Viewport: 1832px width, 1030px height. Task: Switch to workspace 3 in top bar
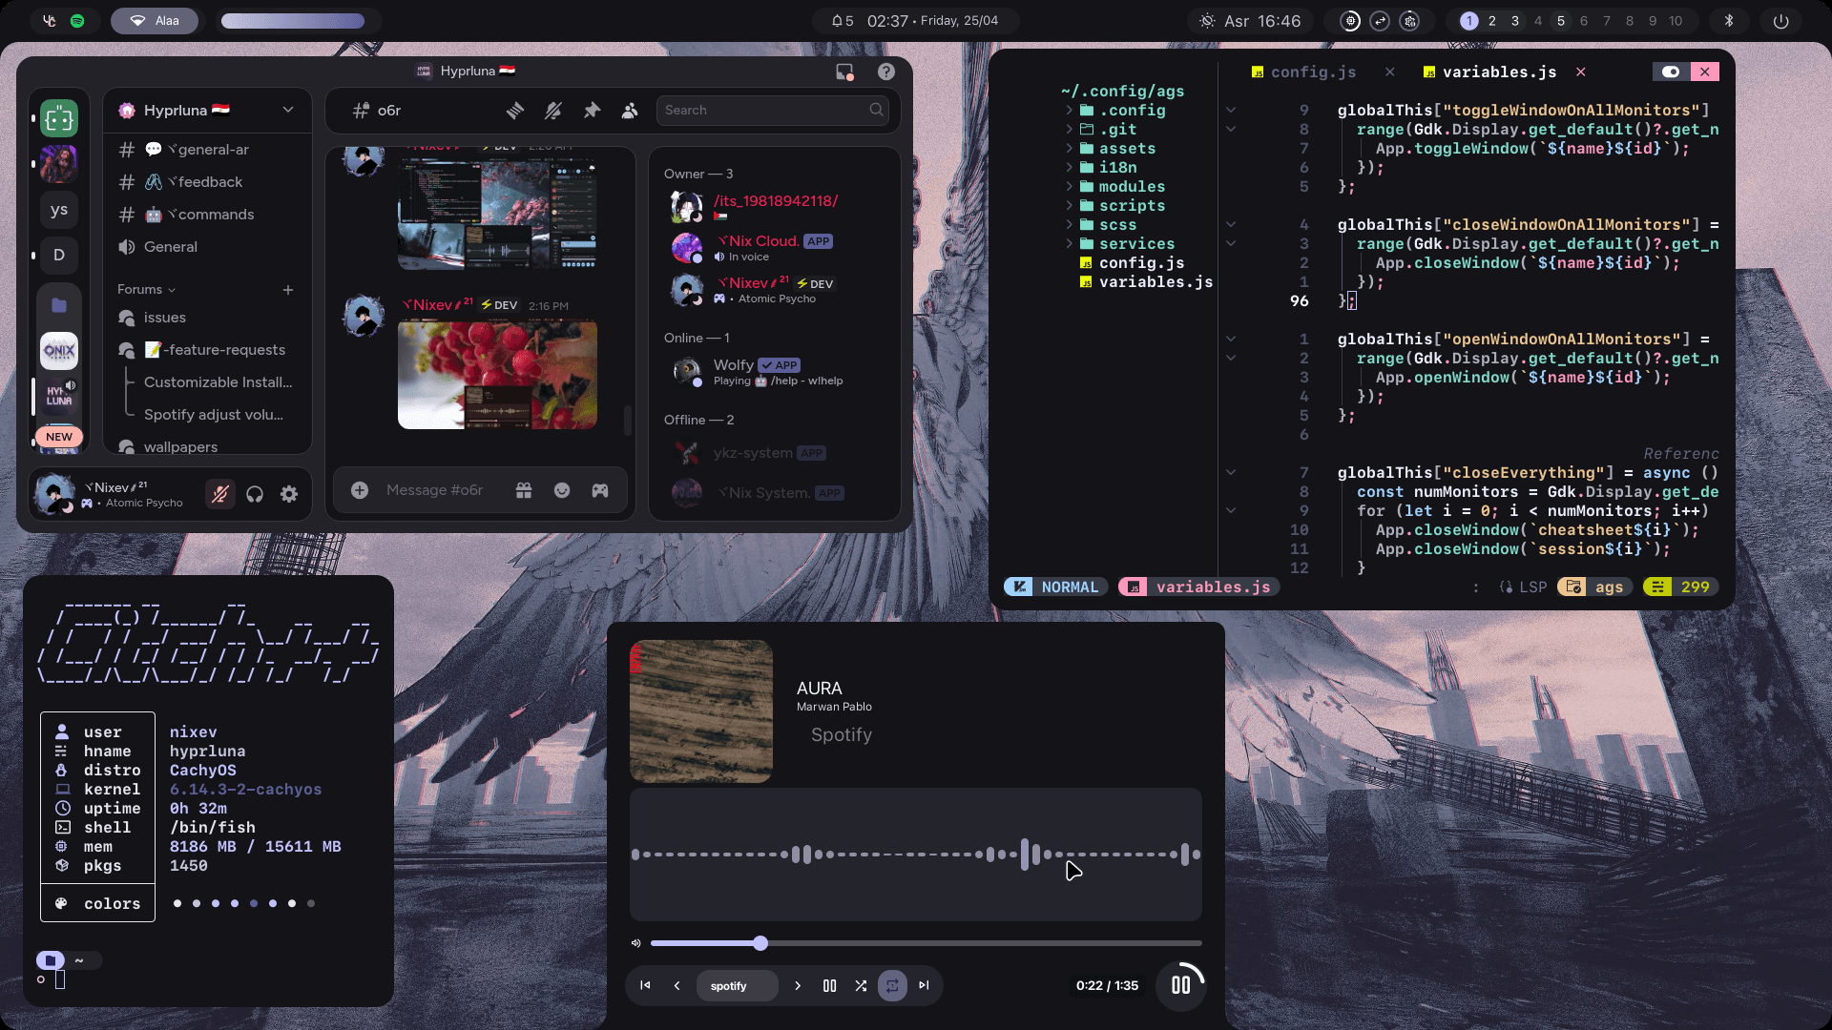point(1515,21)
